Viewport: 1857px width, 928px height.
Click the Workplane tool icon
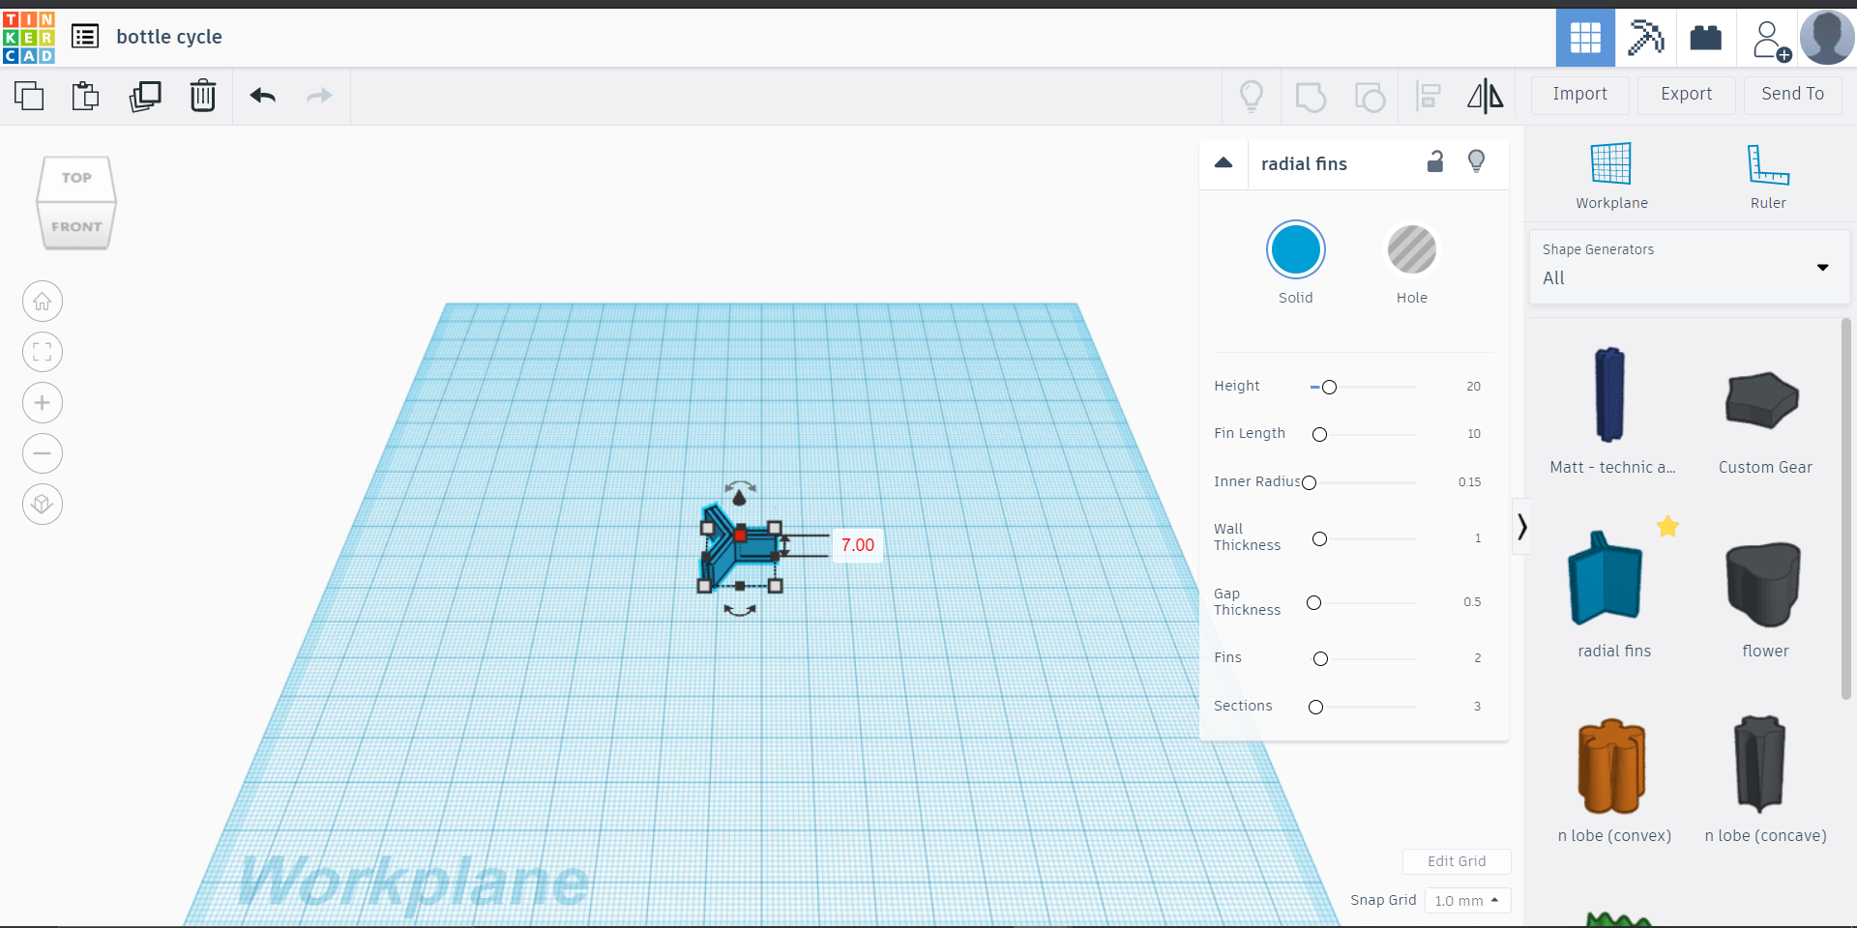(x=1610, y=172)
